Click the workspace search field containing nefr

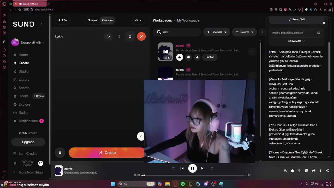click(x=177, y=32)
